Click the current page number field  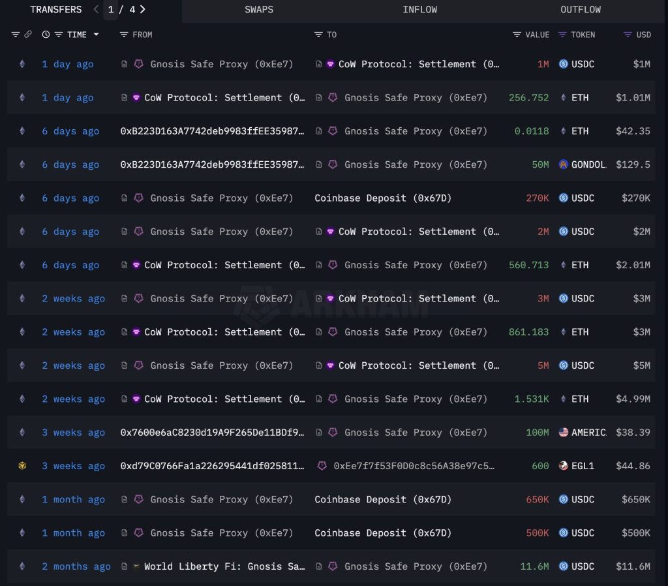pos(111,10)
